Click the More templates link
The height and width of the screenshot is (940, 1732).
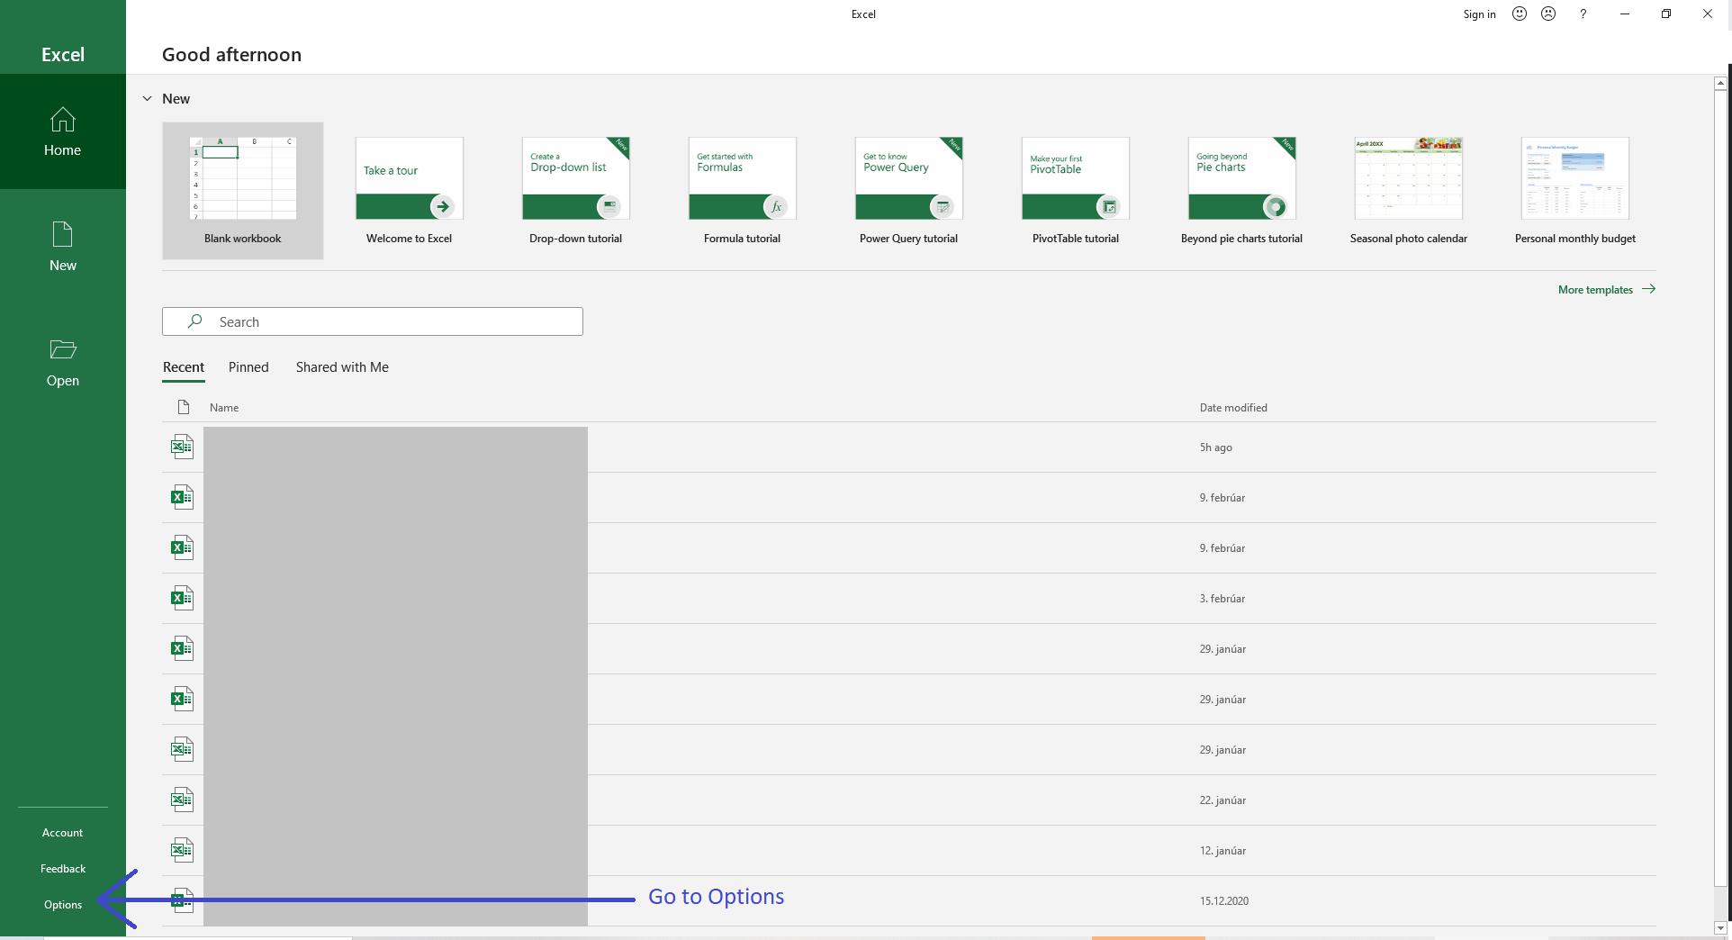point(1595,289)
